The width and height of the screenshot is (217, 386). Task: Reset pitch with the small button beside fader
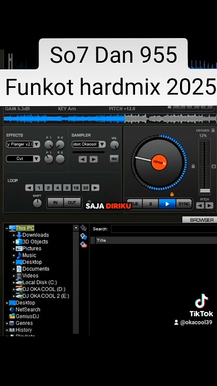pos(214,167)
